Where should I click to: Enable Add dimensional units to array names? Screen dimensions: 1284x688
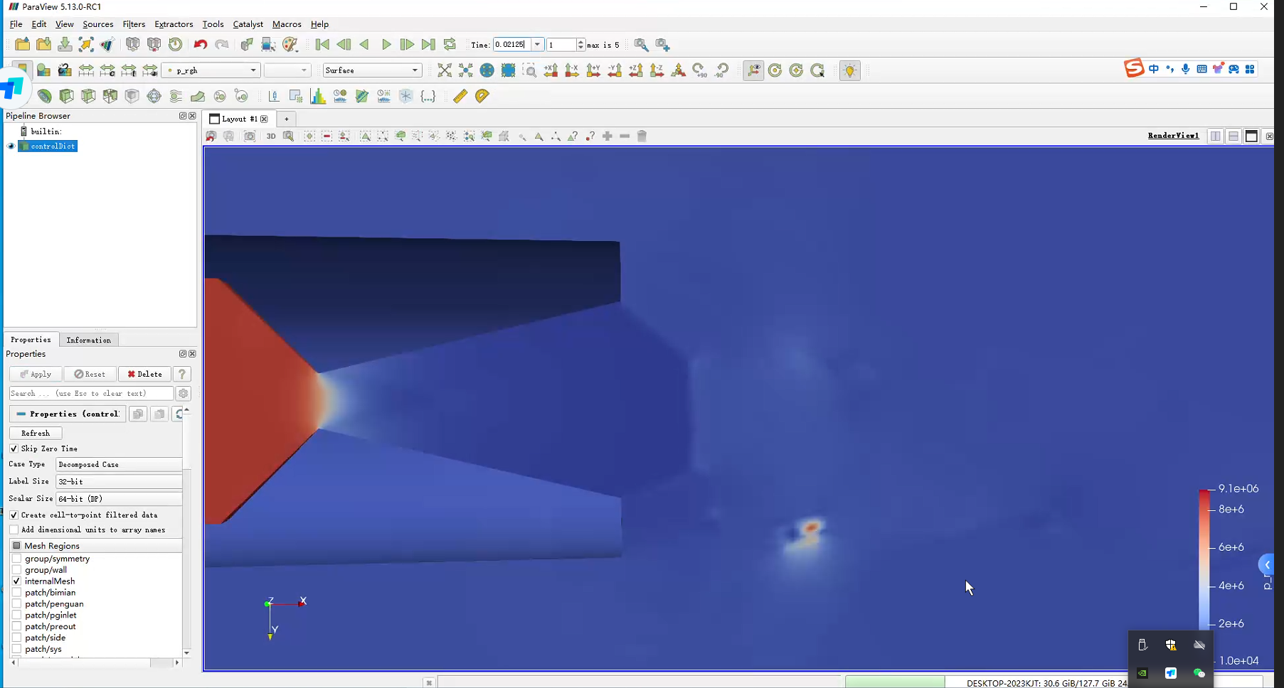(x=14, y=530)
